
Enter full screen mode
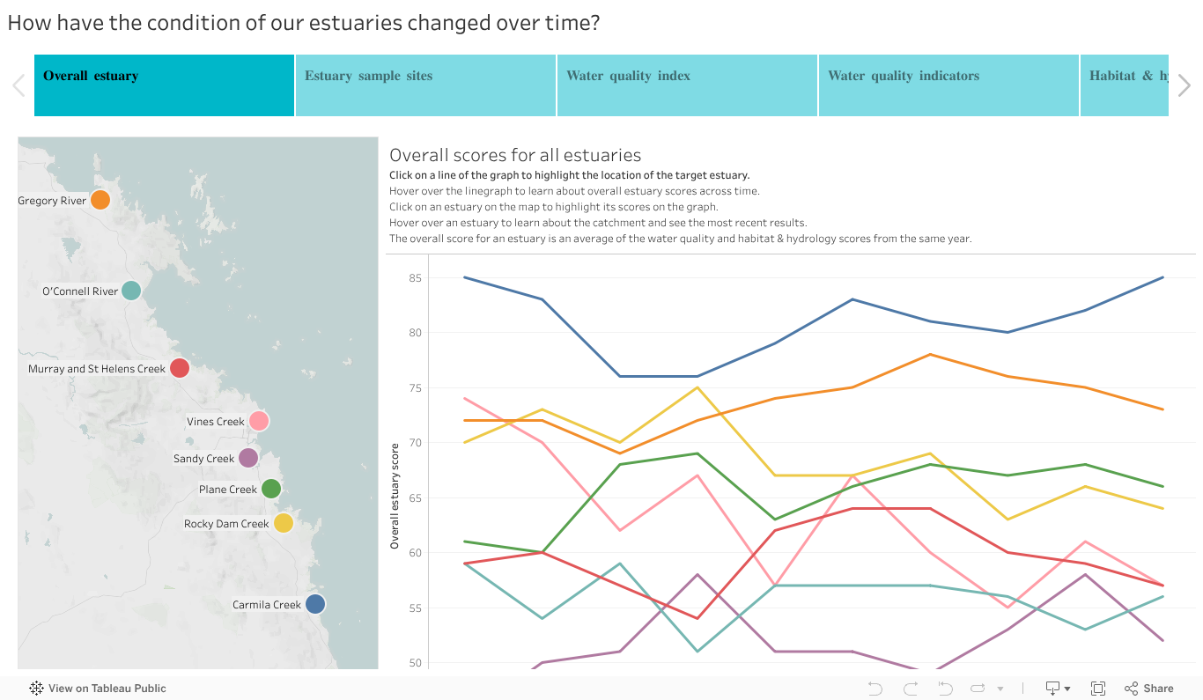[1098, 689]
